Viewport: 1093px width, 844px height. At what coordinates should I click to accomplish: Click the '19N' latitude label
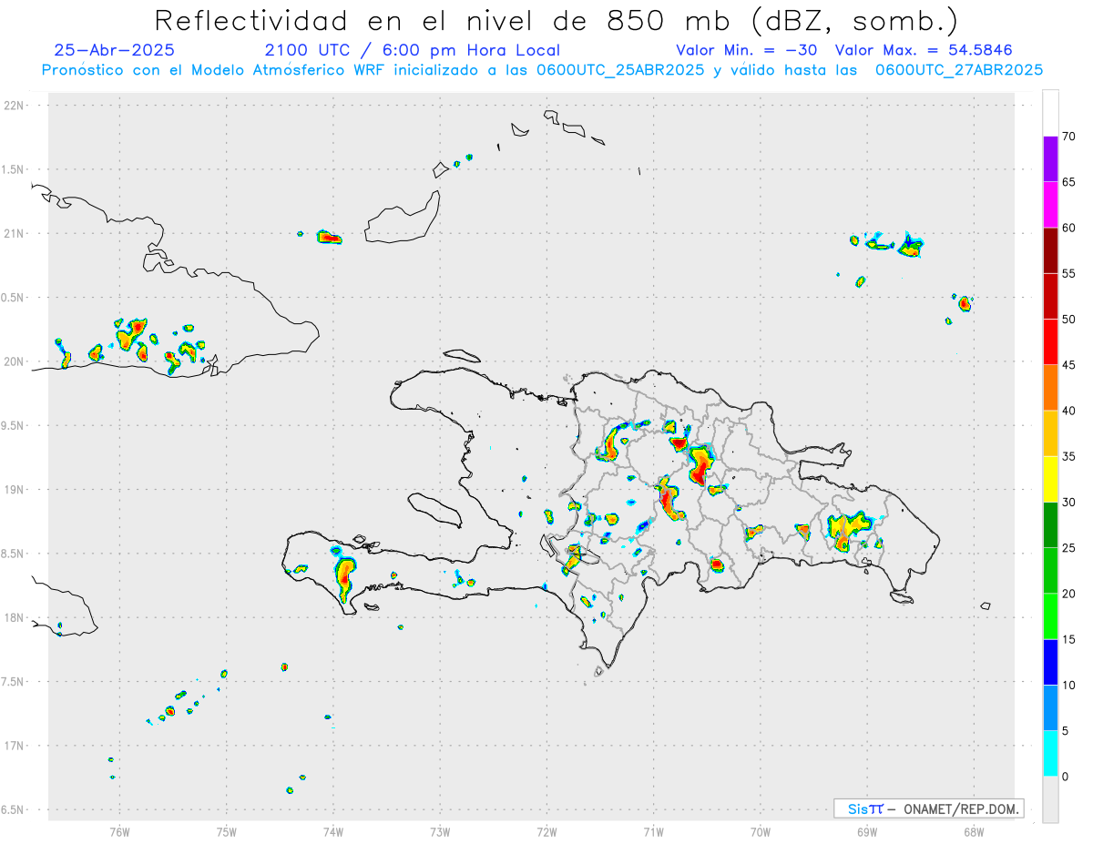tap(15, 489)
